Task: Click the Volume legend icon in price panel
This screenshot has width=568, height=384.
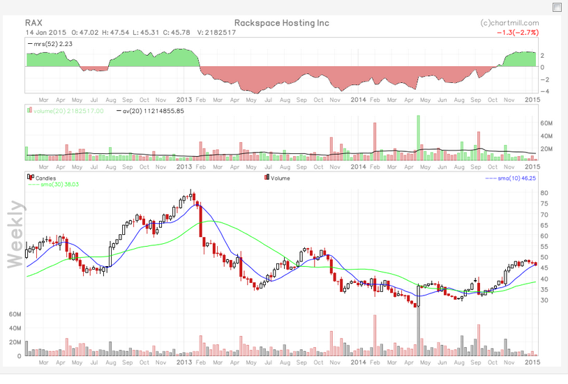Action: (267, 177)
